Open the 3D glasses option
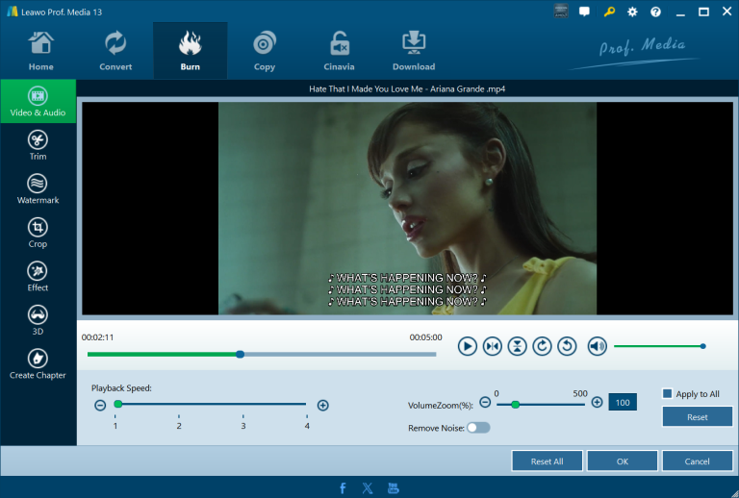The image size is (739, 498). pos(38,320)
